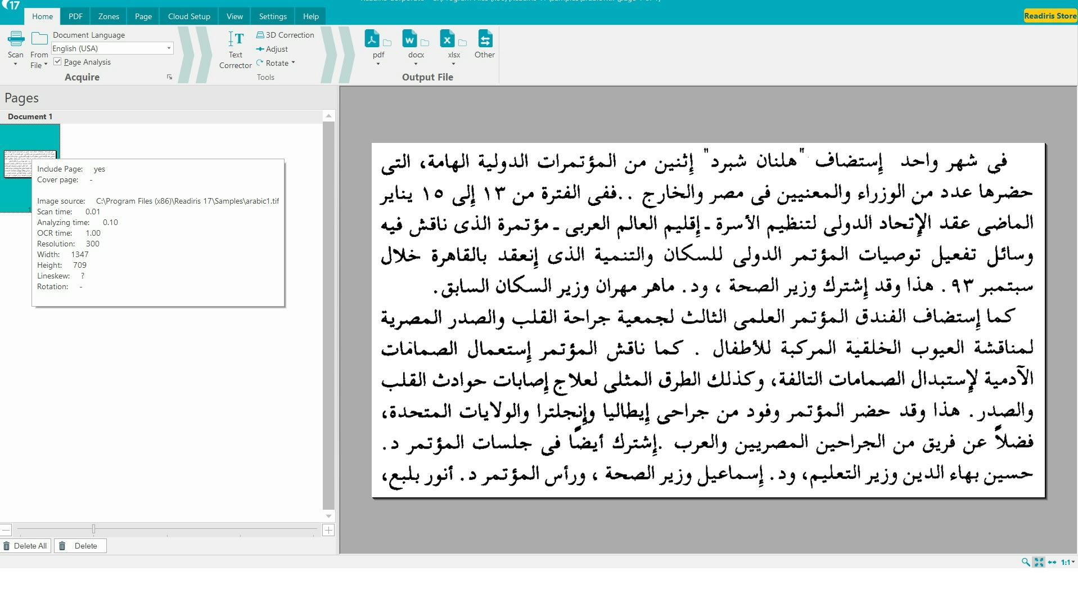
Task: Click the Analyzing time value 0.10
Action: 110,222
